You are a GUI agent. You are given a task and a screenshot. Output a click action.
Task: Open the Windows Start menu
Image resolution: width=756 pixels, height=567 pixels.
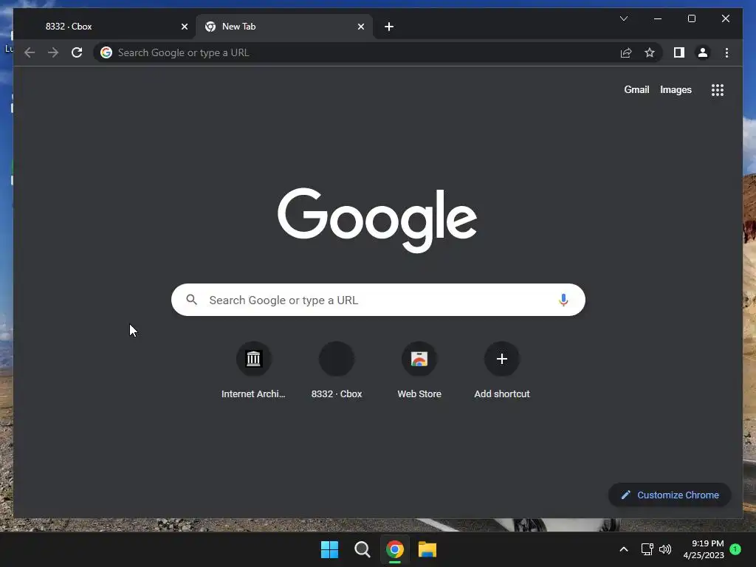click(x=330, y=549)
